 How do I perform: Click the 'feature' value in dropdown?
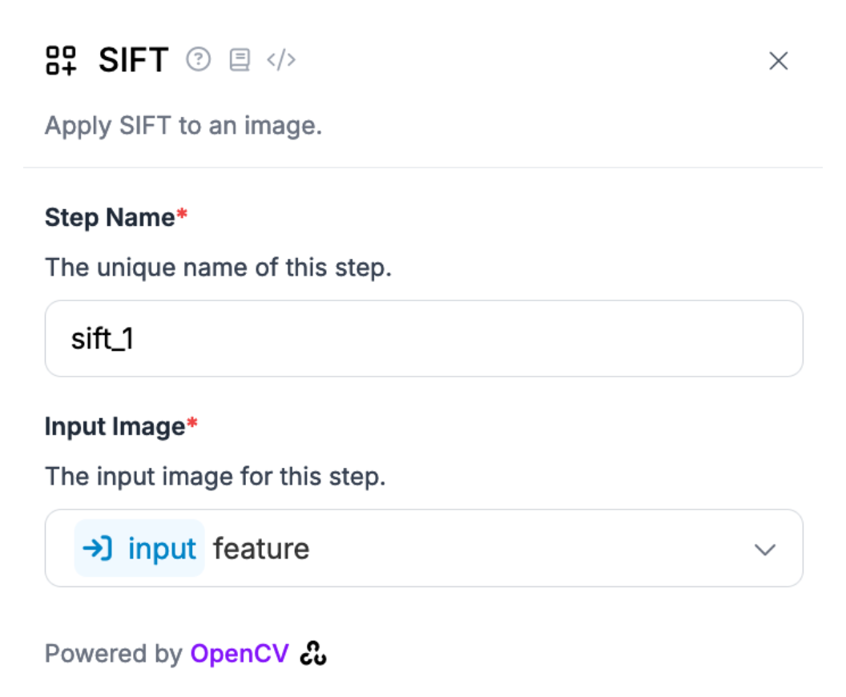tap(261, 549)
